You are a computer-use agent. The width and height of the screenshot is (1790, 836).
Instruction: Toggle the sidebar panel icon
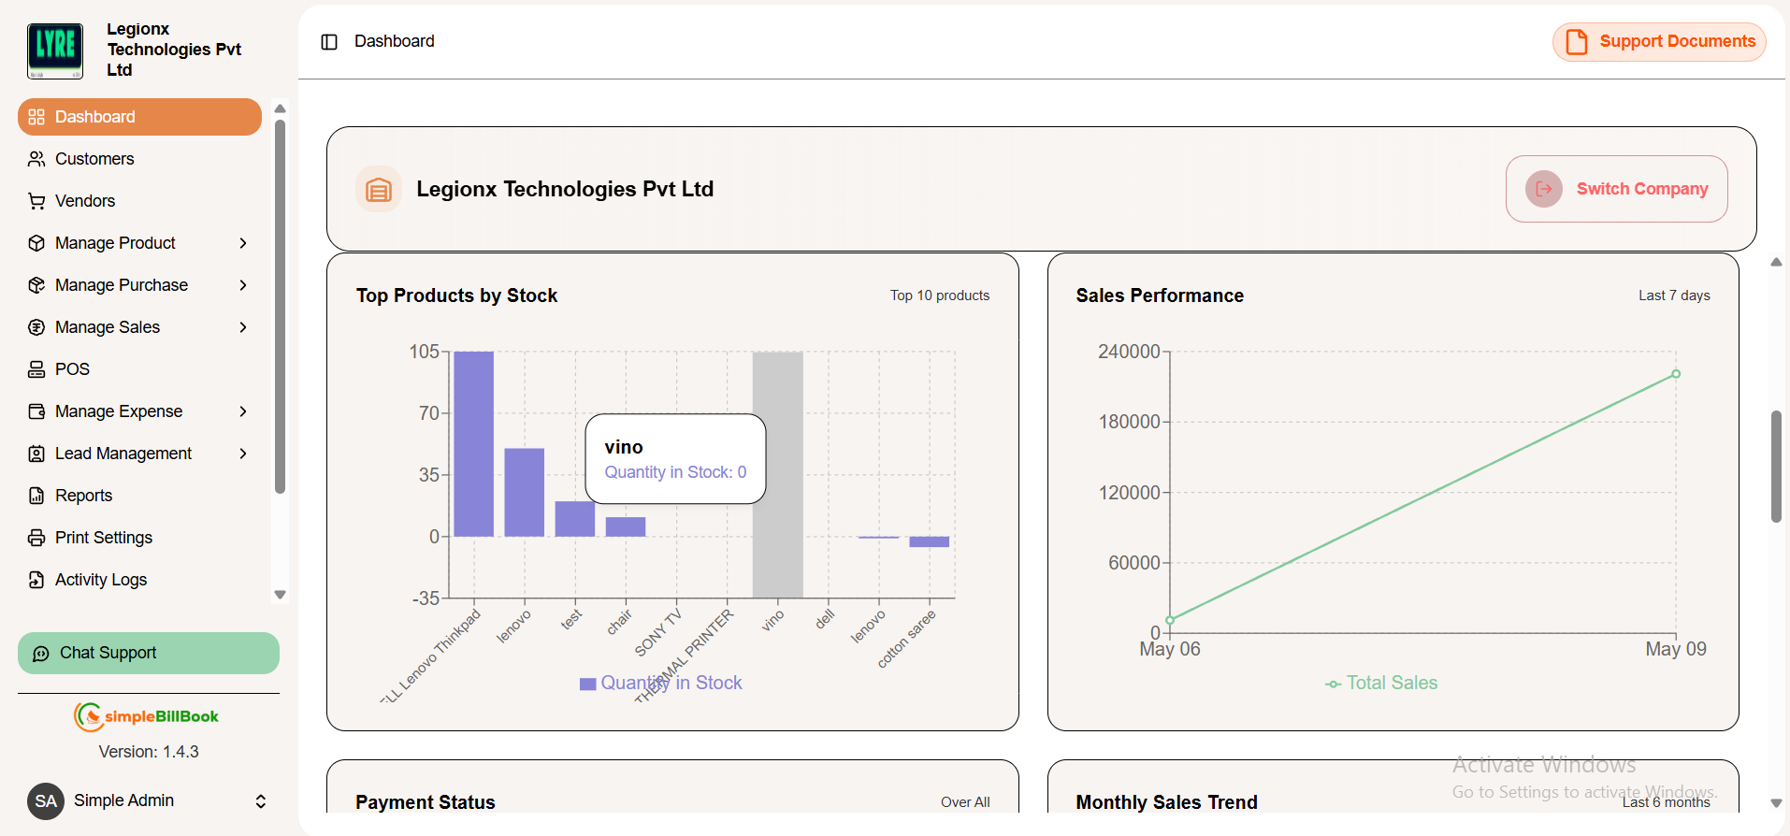pyautogui.click(x=329, y=42)
